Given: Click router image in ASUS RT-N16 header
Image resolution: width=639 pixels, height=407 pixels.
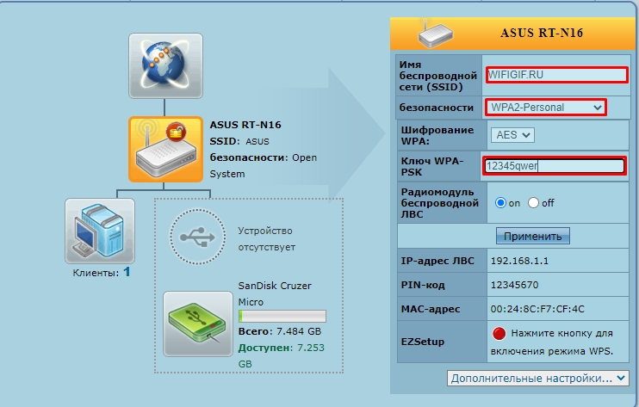Looking at the screenshot, I should tap(435, 34).
